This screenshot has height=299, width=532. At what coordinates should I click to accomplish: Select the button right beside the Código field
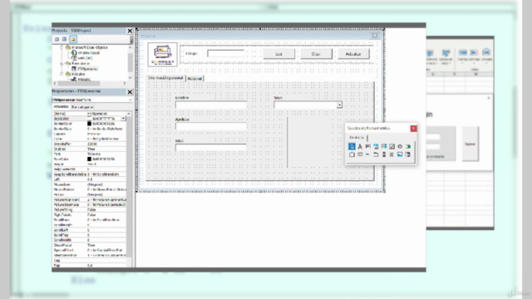click(x=279, y=54)
